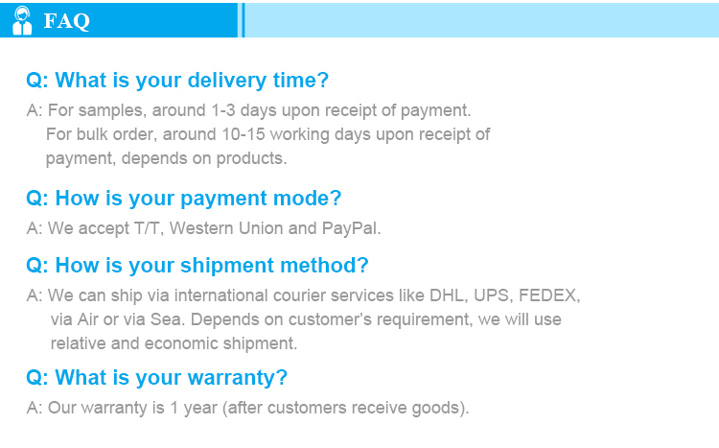The height and width of the screenshot is (448, 719).
Task: Click the payment mode question heading
Action: [184, 199]
